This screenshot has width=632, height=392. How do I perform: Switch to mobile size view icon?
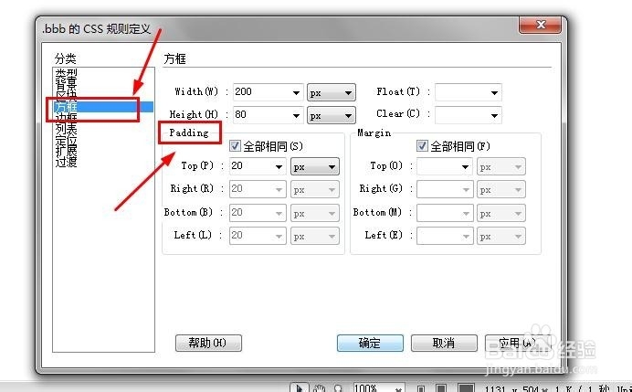421,388
